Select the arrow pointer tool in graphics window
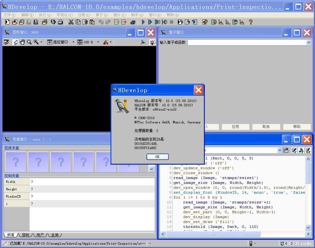Screen dimensions: 315x248 click(15, 42)
